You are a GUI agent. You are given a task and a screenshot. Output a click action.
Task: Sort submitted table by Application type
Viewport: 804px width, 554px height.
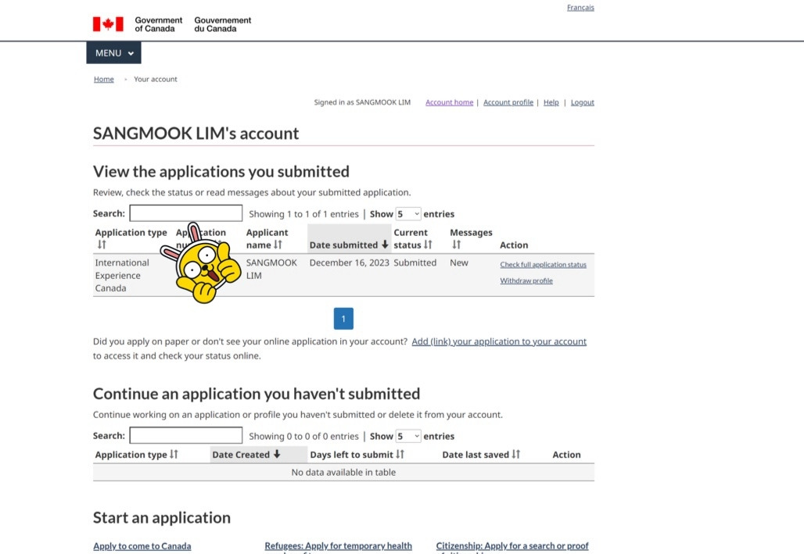tap(102, 245)
